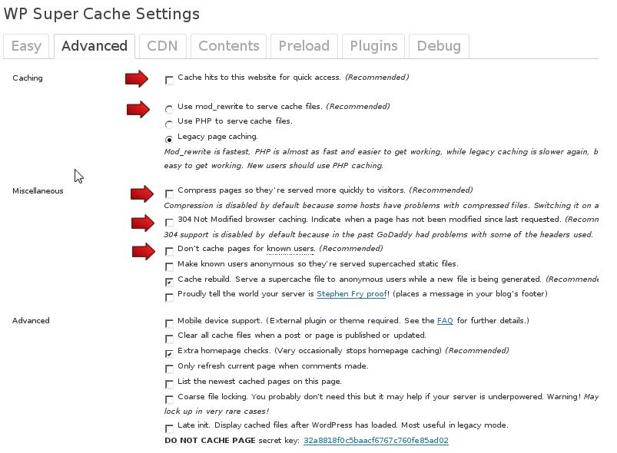Enable 'Mobile device support' checkbox
The image size is (617, 453).
169,323
